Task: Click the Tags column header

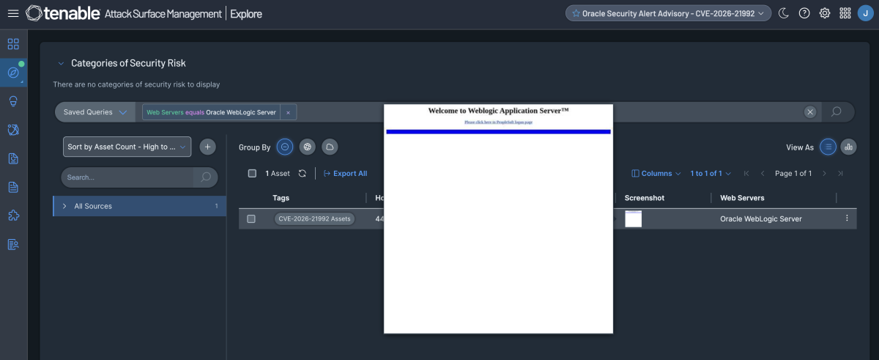Action: 281,198
